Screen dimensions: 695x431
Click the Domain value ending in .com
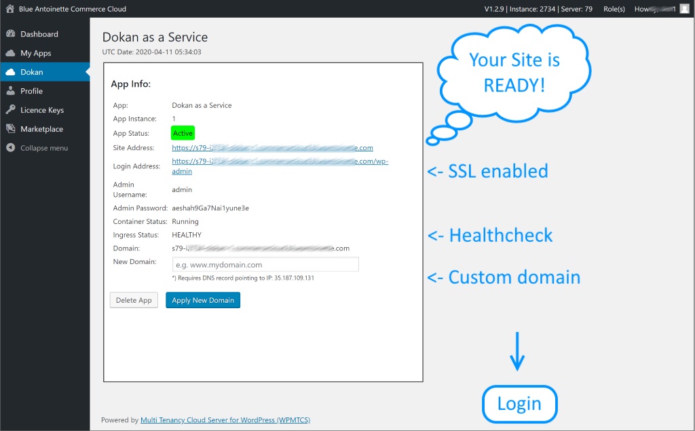pyautogui.click(x=261, y=248)
